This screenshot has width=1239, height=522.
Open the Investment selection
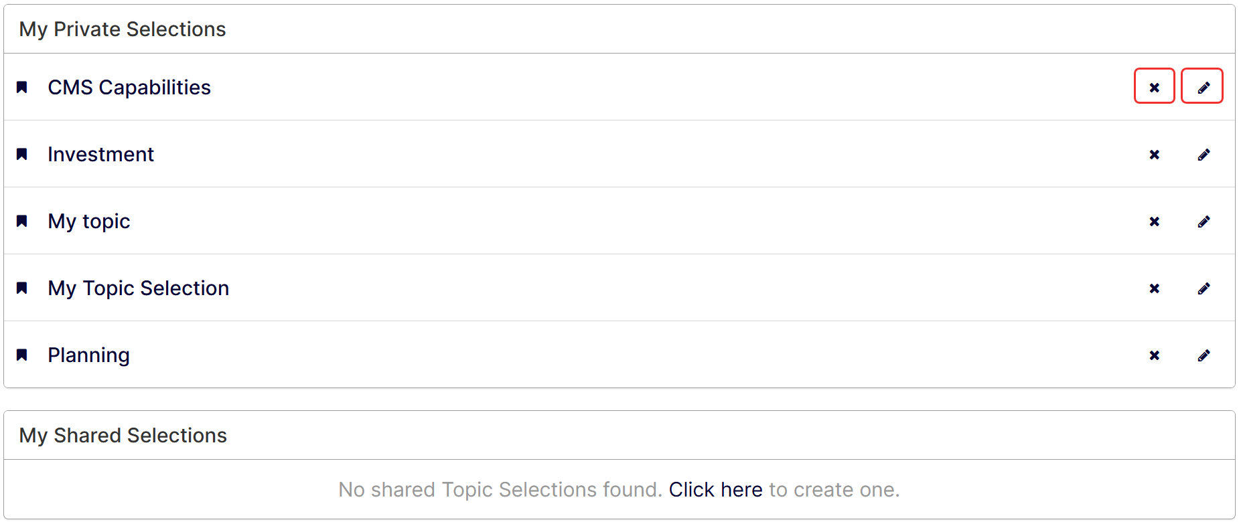[x=100, y=155]
